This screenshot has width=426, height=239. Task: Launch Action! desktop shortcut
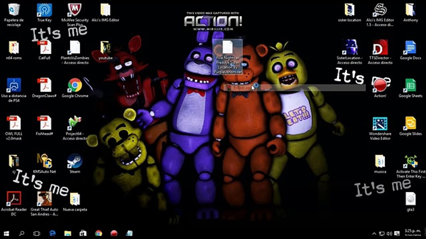tap(380, 88)
